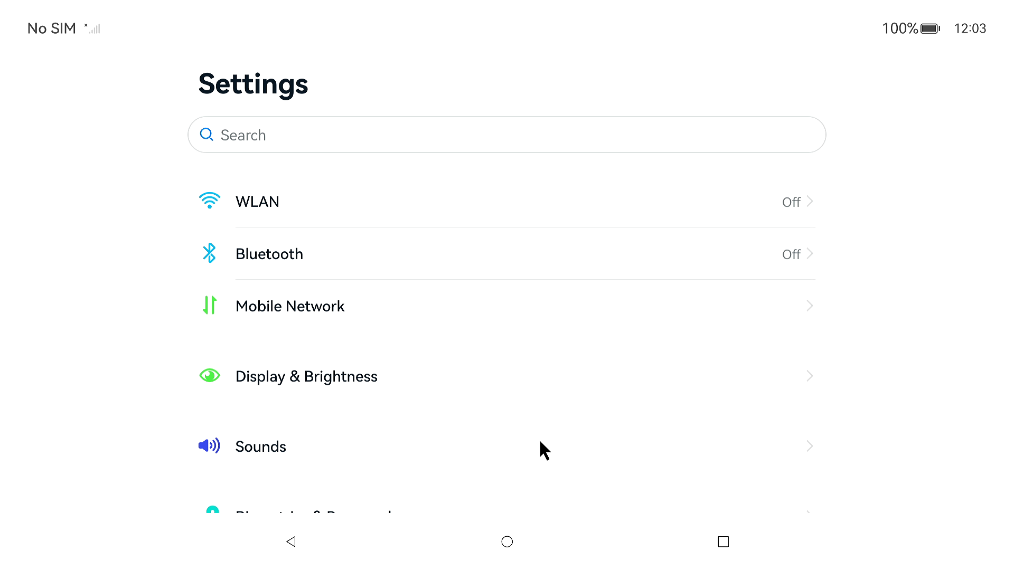This screenshot has width=1014, height=570.
Task: Click the Display & Brightness eye icon
Action: click(x=210, y=376)
